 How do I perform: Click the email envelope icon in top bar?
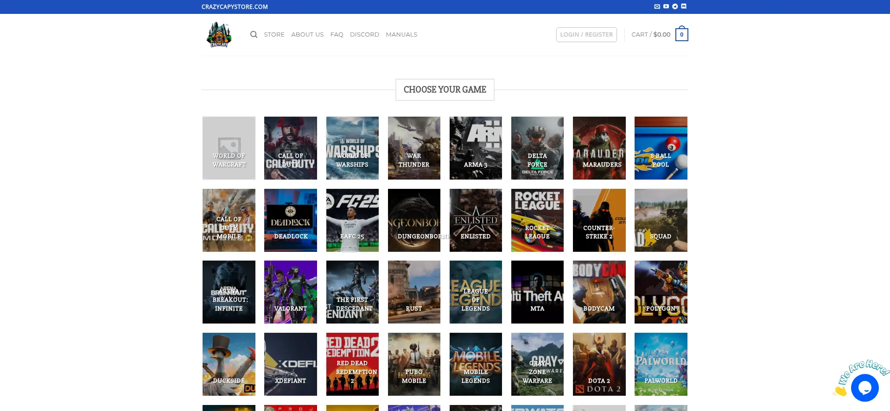point(657,6)
